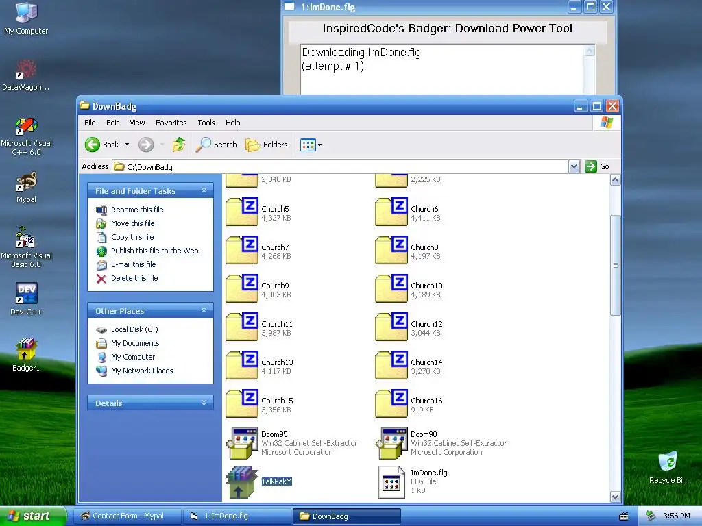Screen dimensions: 702x526
Task: Select the Church16 zip file icon
Action: point(391,404)
